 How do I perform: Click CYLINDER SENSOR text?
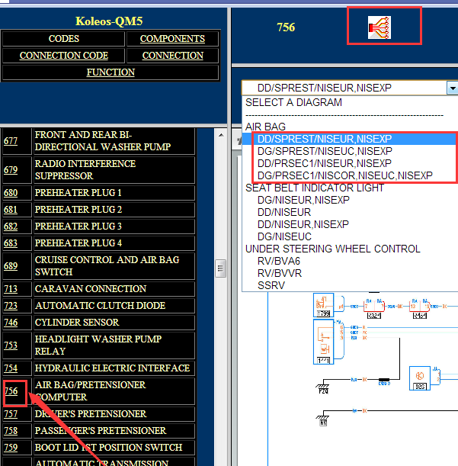coord(77,323)
